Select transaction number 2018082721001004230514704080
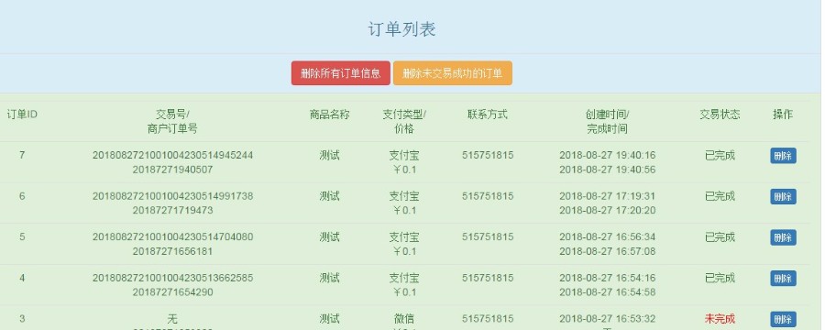The height and width of the screenshot is (330, 825). click(x=172, y=236)
